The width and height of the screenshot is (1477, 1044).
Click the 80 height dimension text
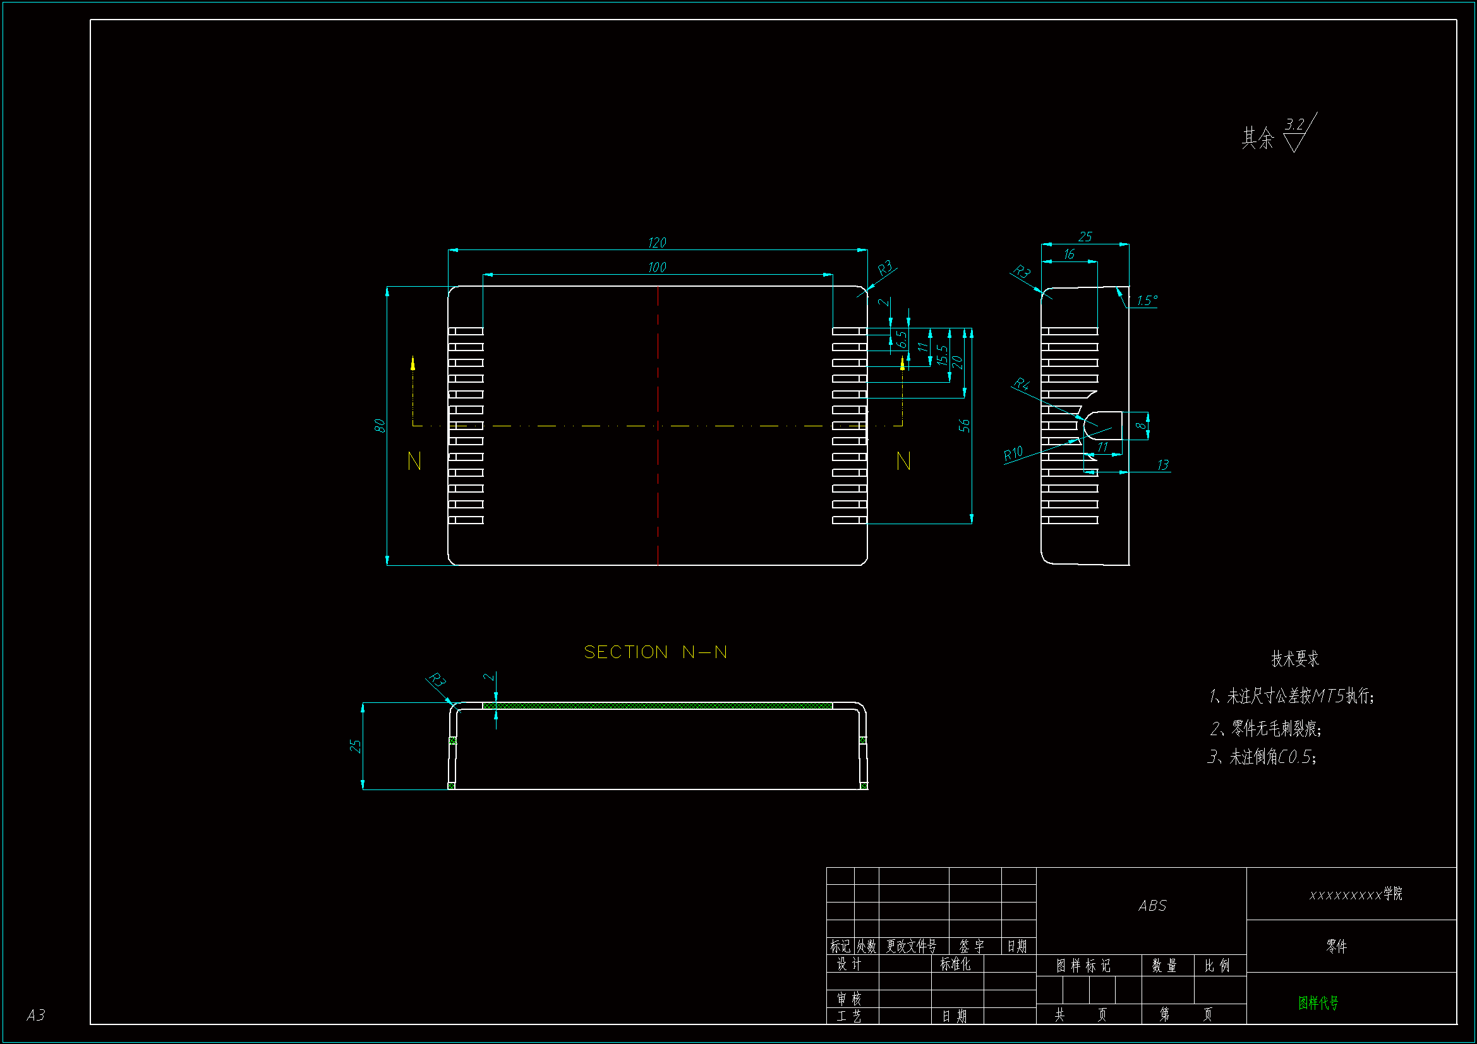pyautogui.click(x=379, y=426)
